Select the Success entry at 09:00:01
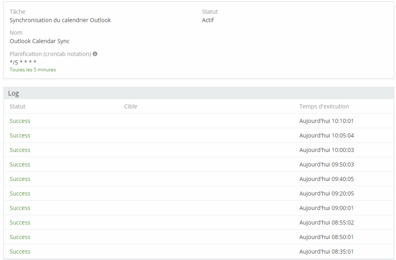The width and height of the screenshot is (396, 260). 20,208
